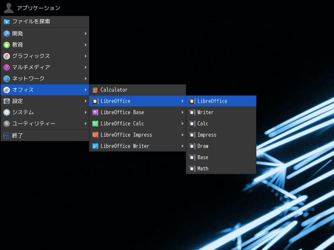Click the user silhouette icon beside アプリケーション
Screen dimensions: 334x250
click(x=9, y=8)
